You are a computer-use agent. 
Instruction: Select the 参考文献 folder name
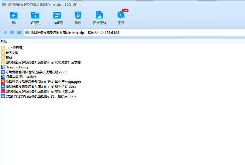tap(12, 53)
